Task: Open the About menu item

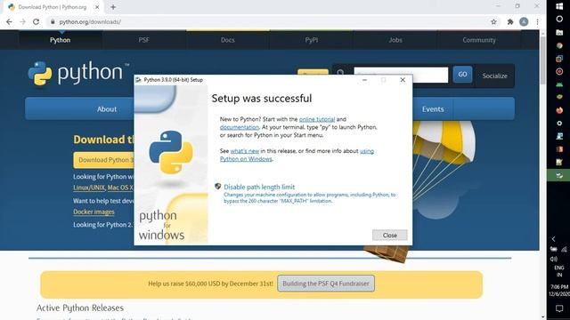Action: 107,108
